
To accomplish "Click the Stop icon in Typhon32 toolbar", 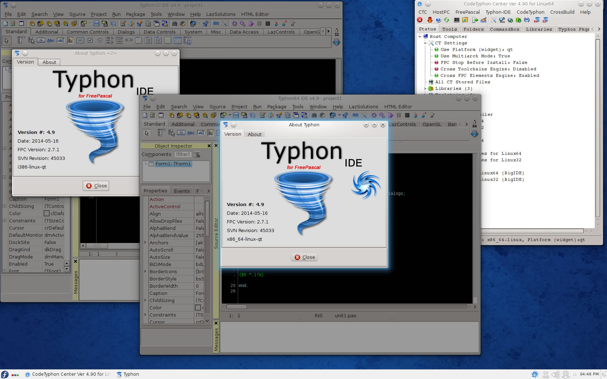I will pyautogui.click(x=268, y=23).
